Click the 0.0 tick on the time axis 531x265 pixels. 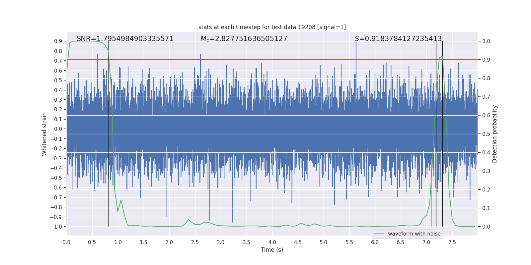click(x=66, y=242)
